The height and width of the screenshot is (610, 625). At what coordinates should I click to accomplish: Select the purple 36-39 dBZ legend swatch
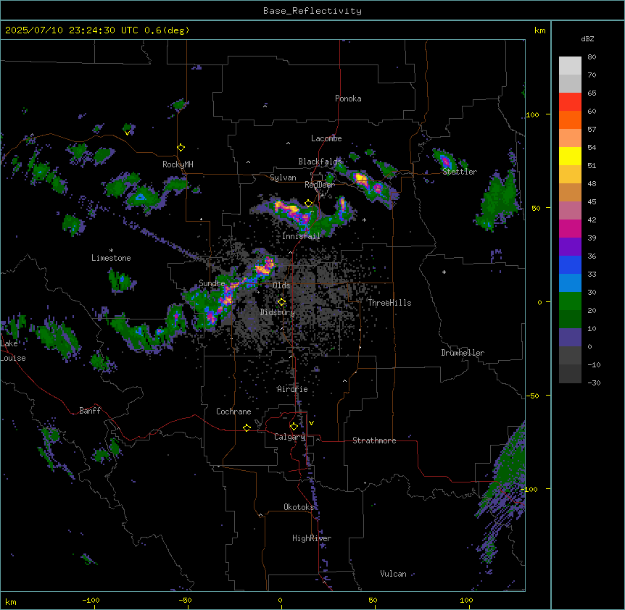tap(570, 247)
